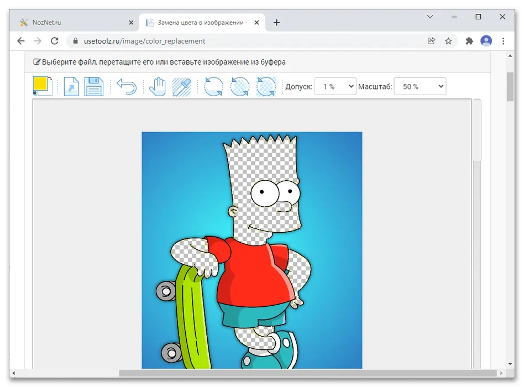Screen dimensions: 524x387
Task: Go back in browser history
Action: [x=20, y=41]
